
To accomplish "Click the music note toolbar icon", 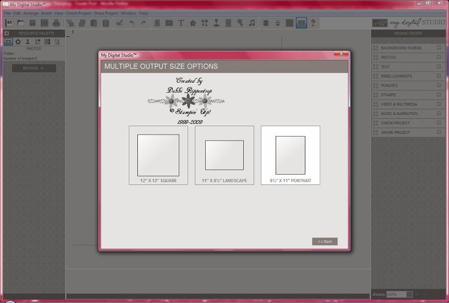I will tap(252, 23).
